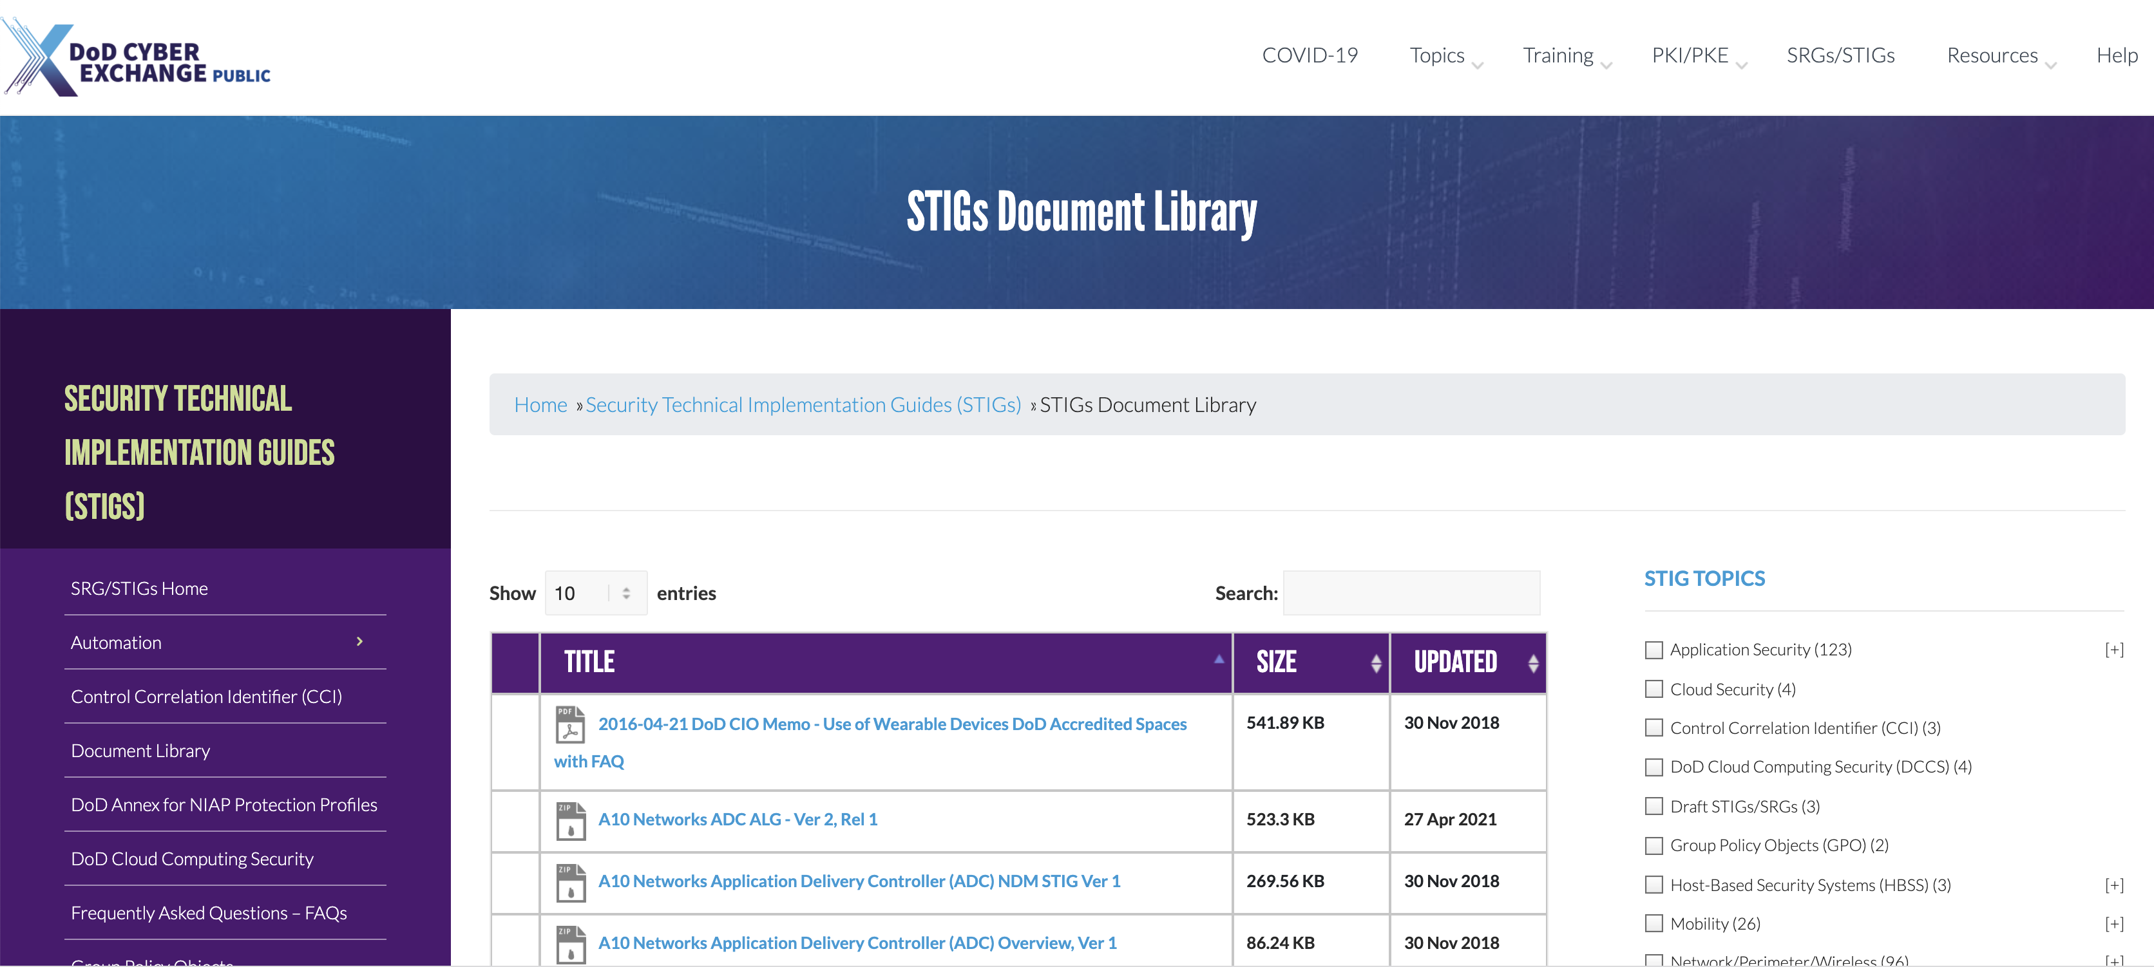This screenshot has height=967, width=2154.
Task: Open A10 Networks ADC ALG Ver 2 link
Action: pos(738,820)
